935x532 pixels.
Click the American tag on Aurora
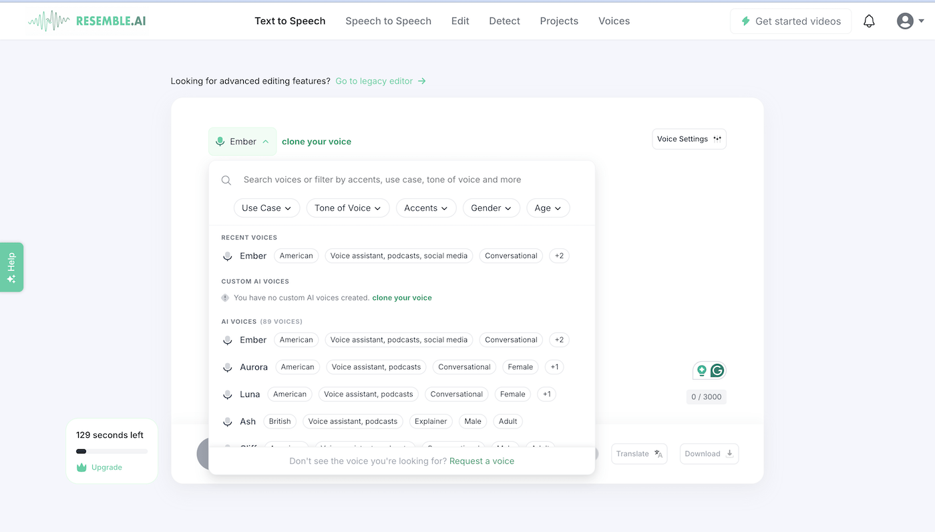pos(298,367)
